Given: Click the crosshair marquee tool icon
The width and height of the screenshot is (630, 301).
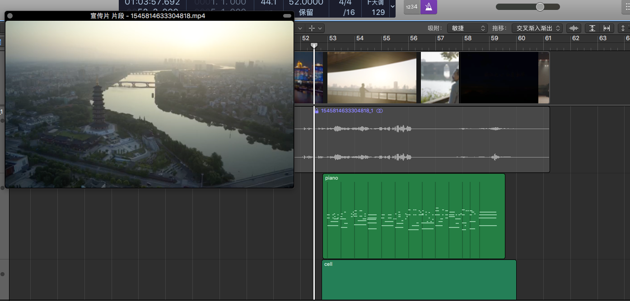Looking at the screenshot, I should pos(312,28).
